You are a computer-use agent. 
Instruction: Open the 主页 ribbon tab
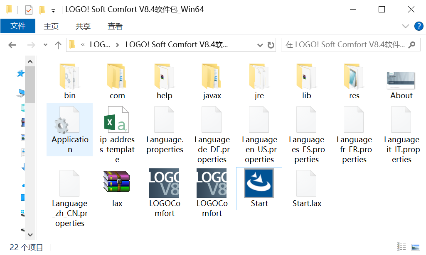click(x=51, y=26)
